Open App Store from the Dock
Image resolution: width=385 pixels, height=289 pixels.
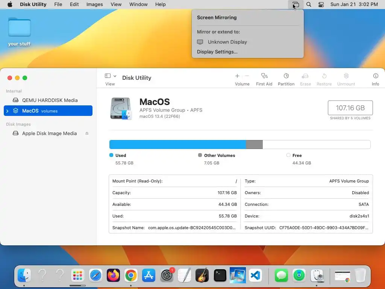tap(149, 275)
